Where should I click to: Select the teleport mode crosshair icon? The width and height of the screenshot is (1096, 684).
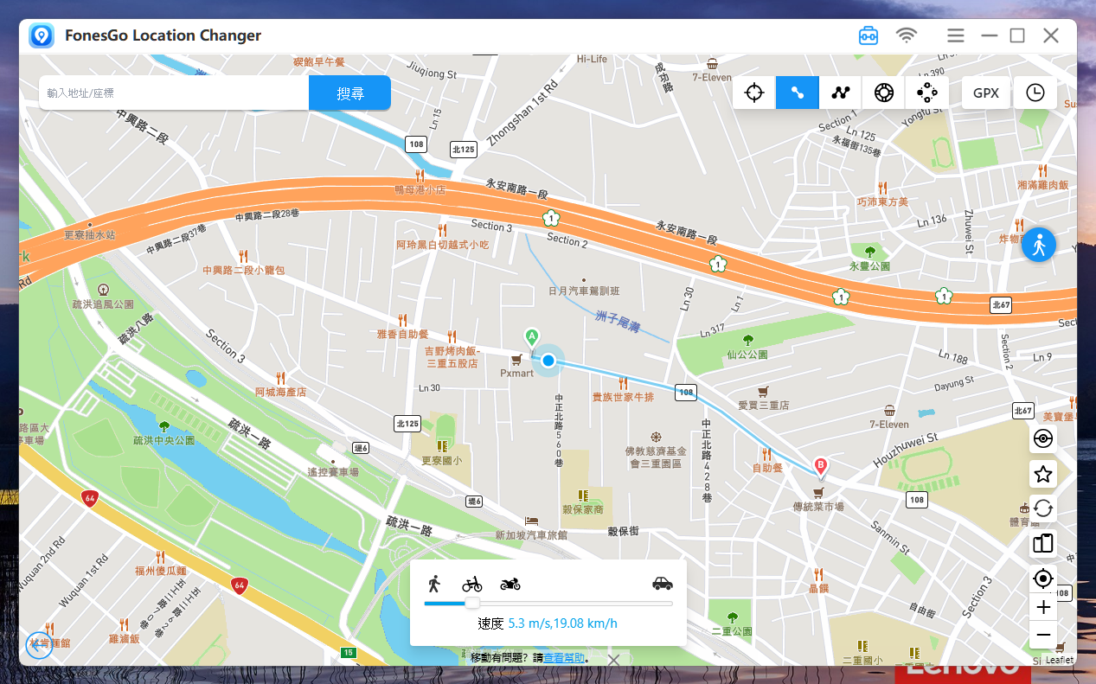point(754,93)
